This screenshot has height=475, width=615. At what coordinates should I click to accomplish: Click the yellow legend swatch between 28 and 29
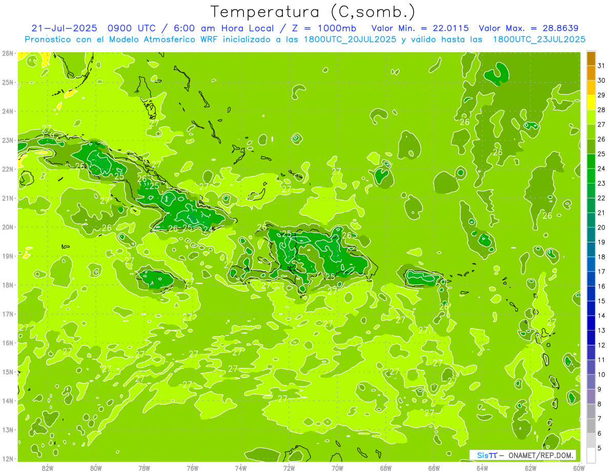[591, 102]
